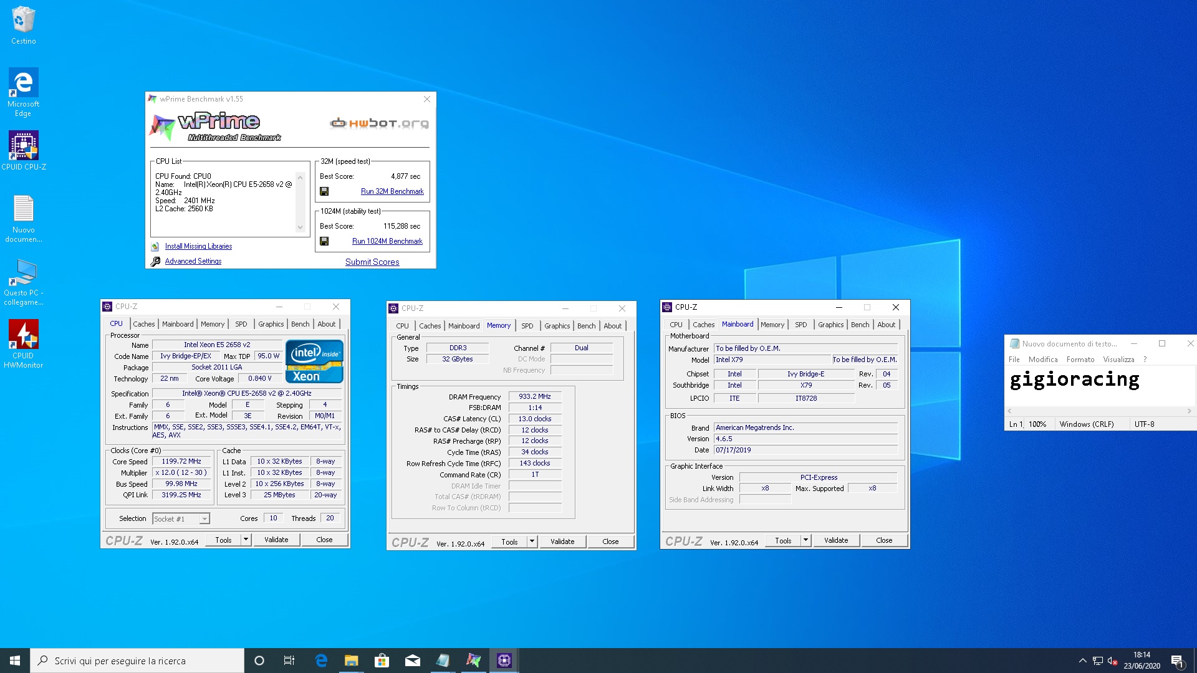Open Notepad Modifica menu

coord(1043,360)
